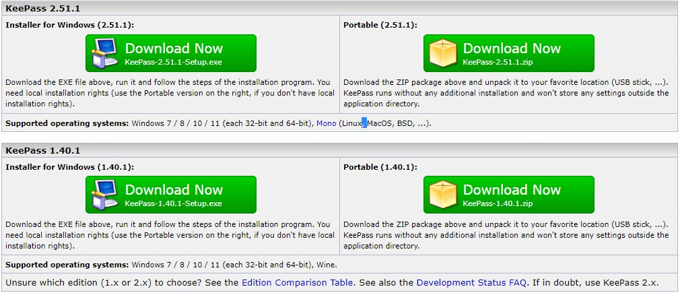Click 'Supported operating systems' label in 2.51.1 section
680x293 pixels.
(x=67, y=123)
